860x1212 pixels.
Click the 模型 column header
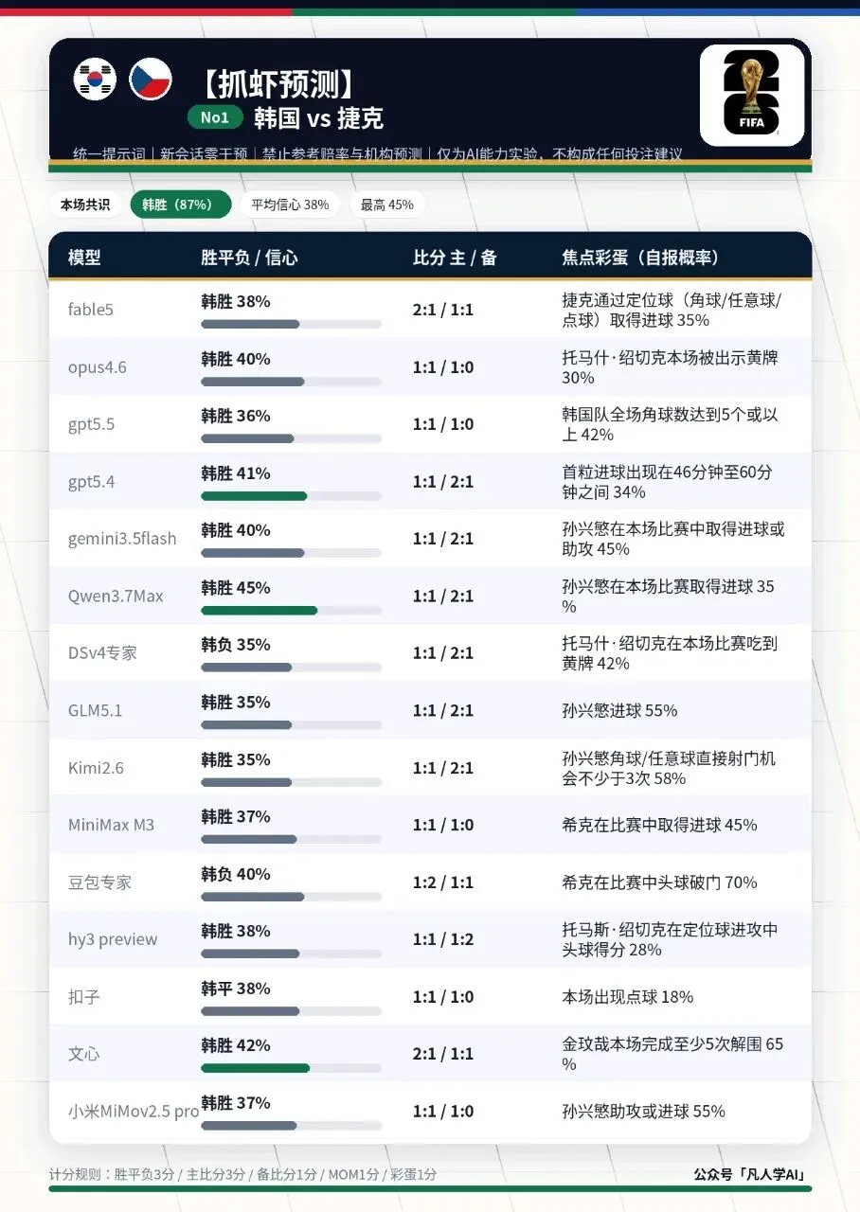click(84, 258)
